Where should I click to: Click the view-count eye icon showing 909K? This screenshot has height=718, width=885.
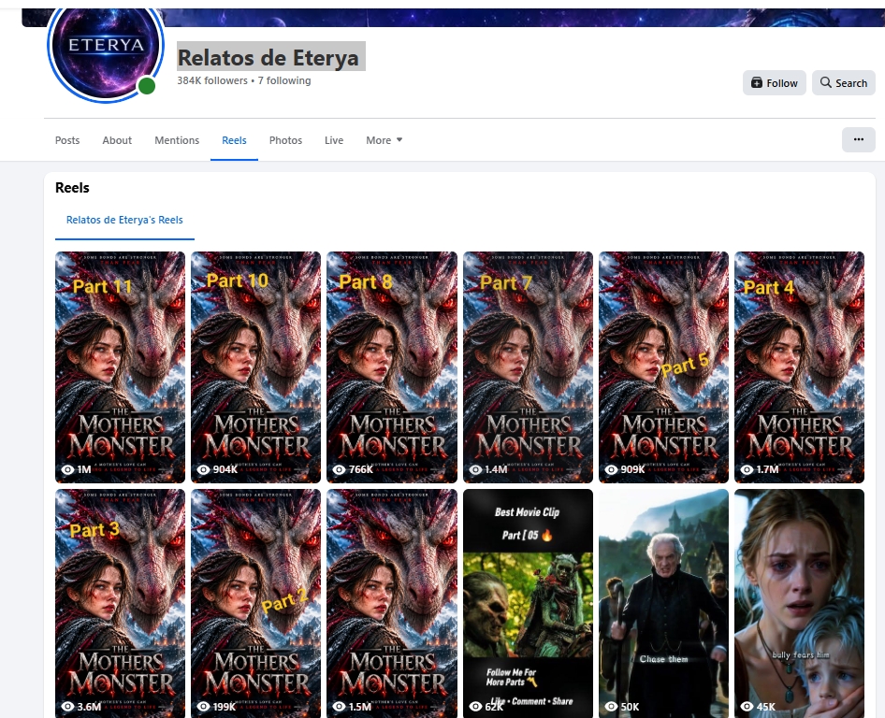[x=611, y=469]
